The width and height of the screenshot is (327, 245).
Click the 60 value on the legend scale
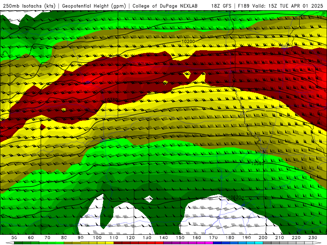(x=31, y=238)
